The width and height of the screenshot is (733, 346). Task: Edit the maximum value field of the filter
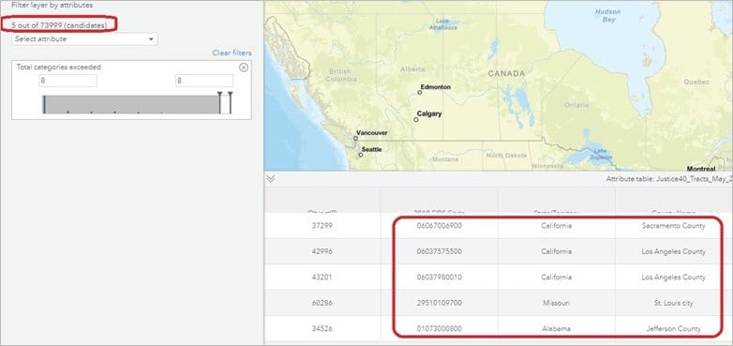tap(204, 81)
